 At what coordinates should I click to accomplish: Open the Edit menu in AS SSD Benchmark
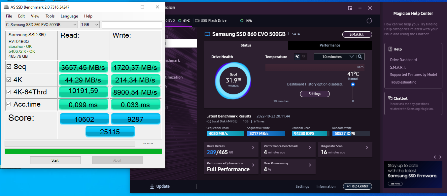click(21, 16)
